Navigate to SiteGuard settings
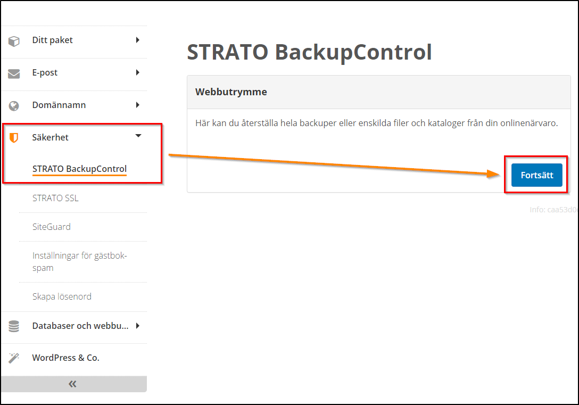Screen dimensions: 579x405 (x=52, y=227)
